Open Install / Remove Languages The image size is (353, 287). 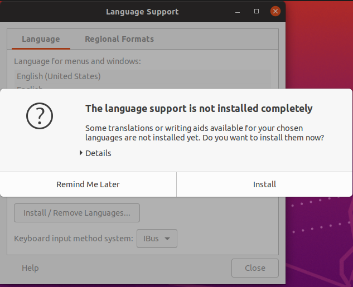click(x=77, y=213)
